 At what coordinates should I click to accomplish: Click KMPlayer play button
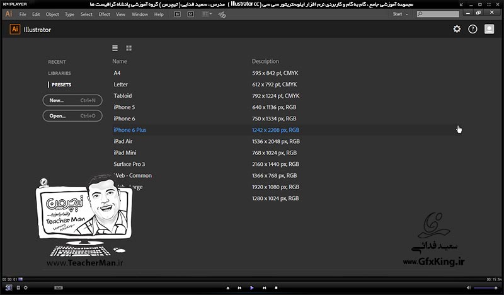pos(251,288)
